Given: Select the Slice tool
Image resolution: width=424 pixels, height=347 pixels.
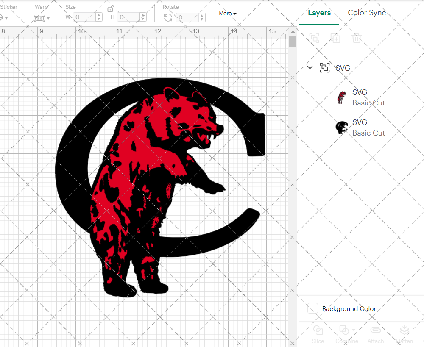Looking at the screenshot, I should coord(318,333).
